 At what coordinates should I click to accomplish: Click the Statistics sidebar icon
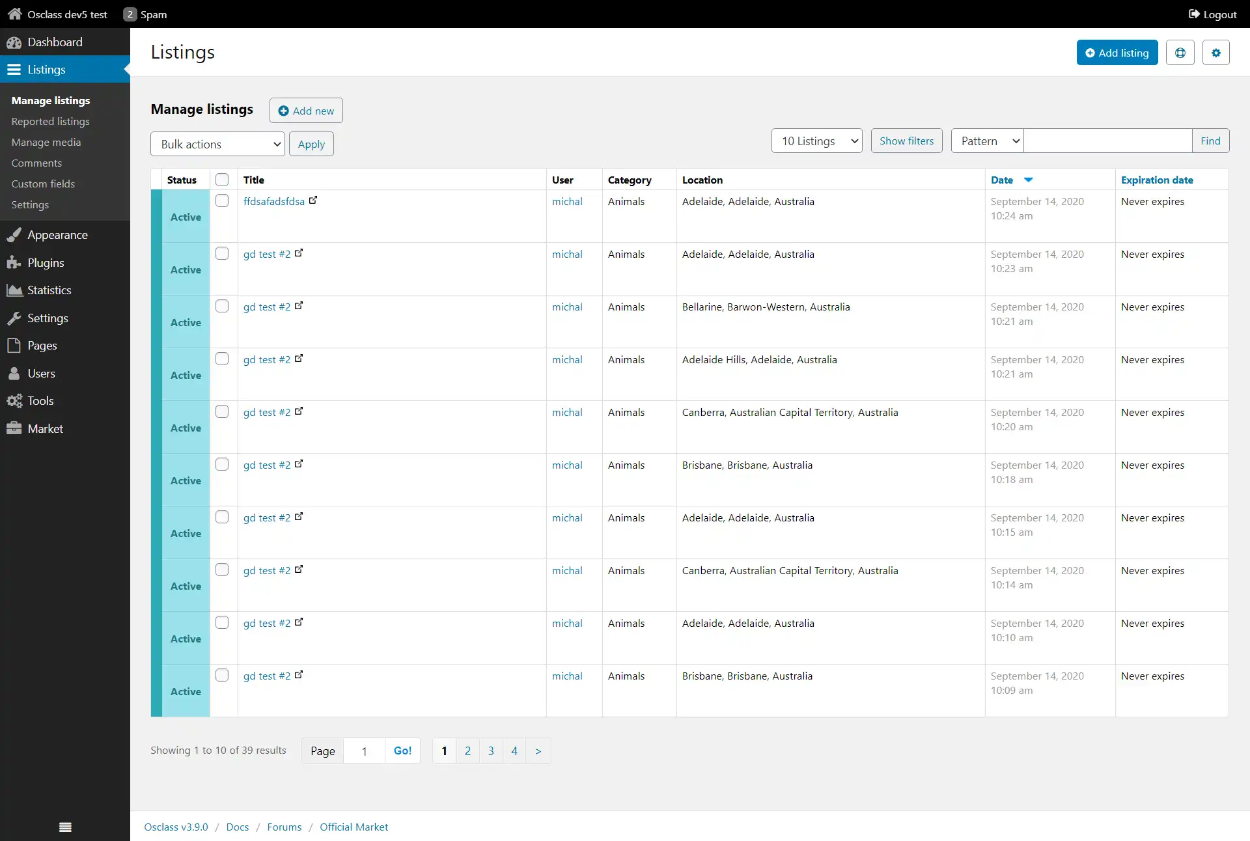pos(14,289)
